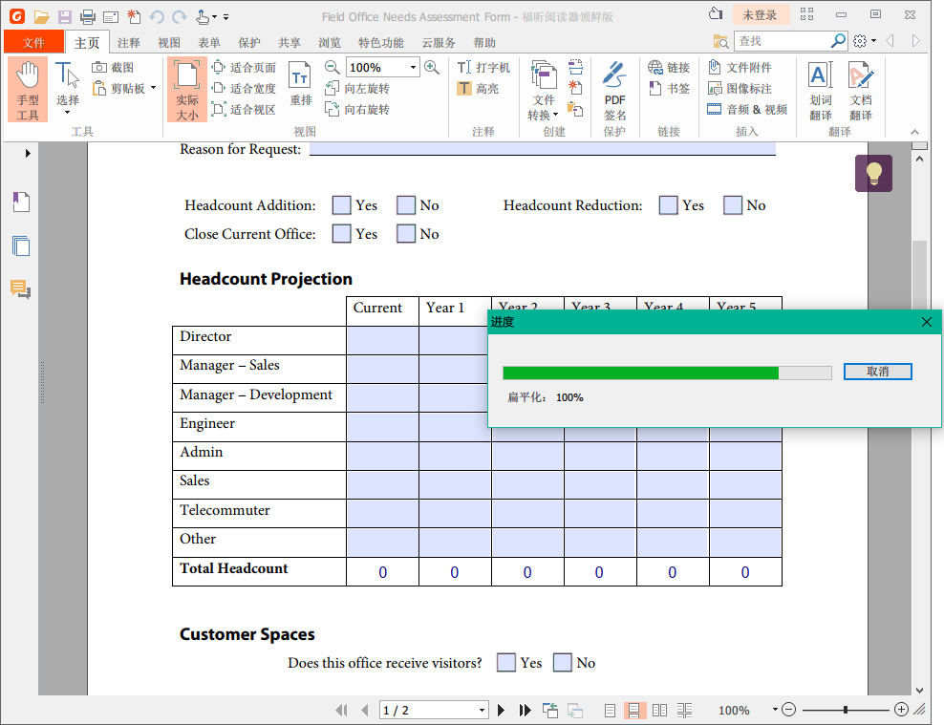Switch to the Comment (注释) ribbon tab
The height and width of the screenshot is (725, 944).
[x=129, y=43]
